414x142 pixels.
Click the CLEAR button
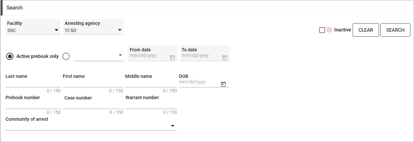366,30
